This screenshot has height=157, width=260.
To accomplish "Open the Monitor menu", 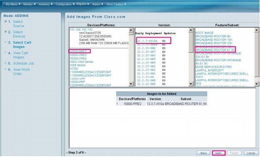I will tap(29, 4).
